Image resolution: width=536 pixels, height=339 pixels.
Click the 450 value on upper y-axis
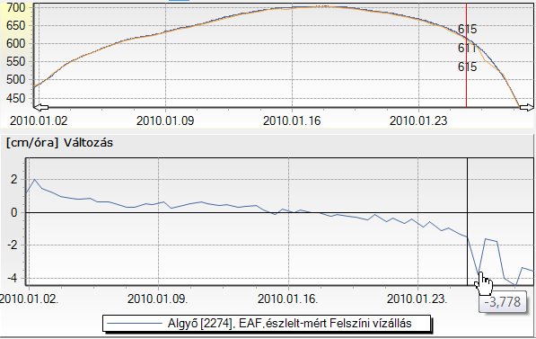[x=16, y=99]
